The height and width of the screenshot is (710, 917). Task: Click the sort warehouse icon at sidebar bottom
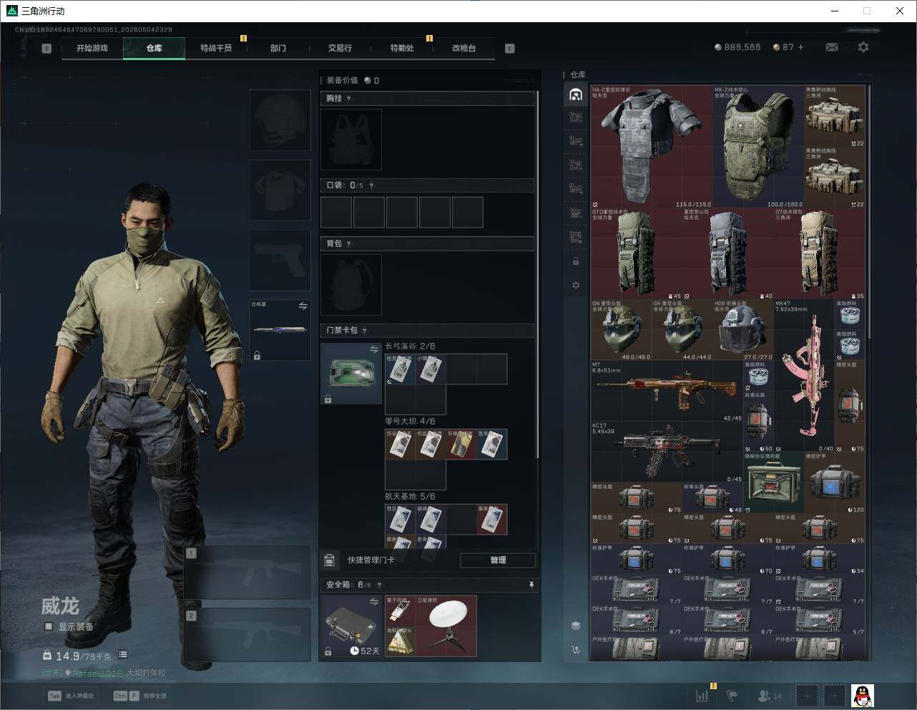(x=576, y=650)
